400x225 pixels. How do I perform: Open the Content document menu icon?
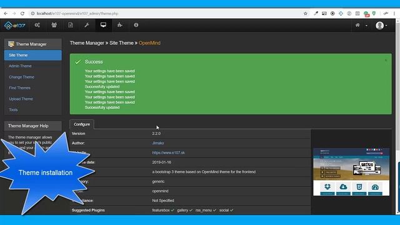(71, 25)
